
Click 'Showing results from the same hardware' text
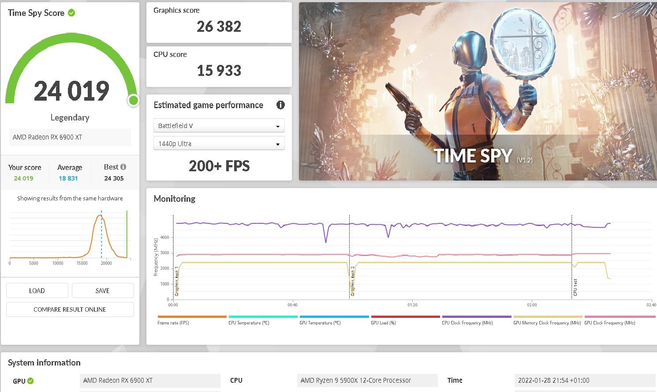[70, 198]
